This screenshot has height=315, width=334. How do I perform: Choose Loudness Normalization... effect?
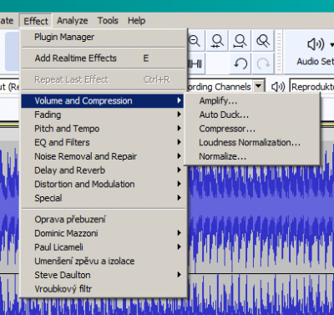(252, 142)
